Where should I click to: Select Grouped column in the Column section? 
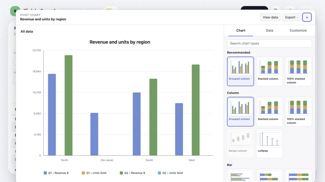tap(240, 111)
